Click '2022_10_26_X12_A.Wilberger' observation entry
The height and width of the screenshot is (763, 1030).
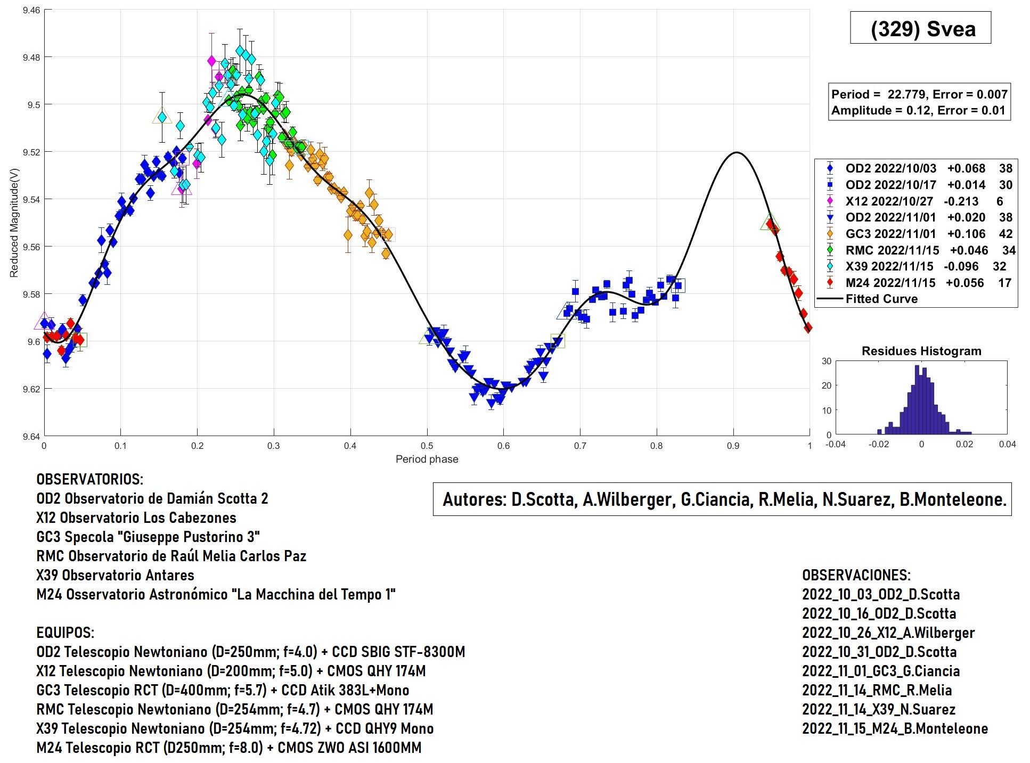pyautogui.click(x=888, y=633)
